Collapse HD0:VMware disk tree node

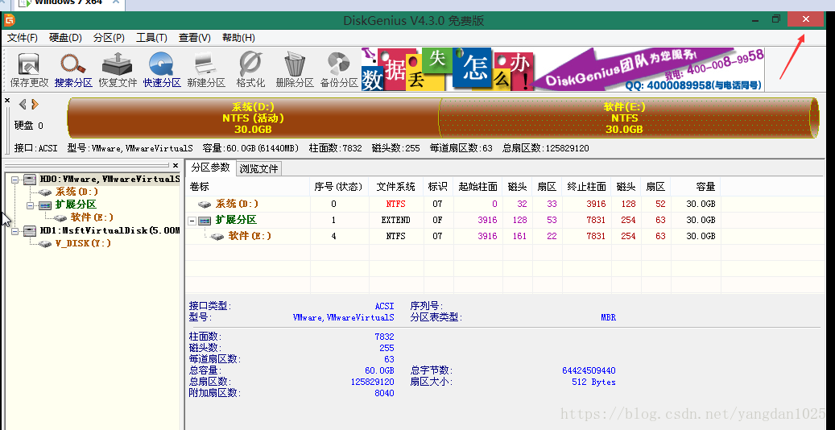point(15,180)
